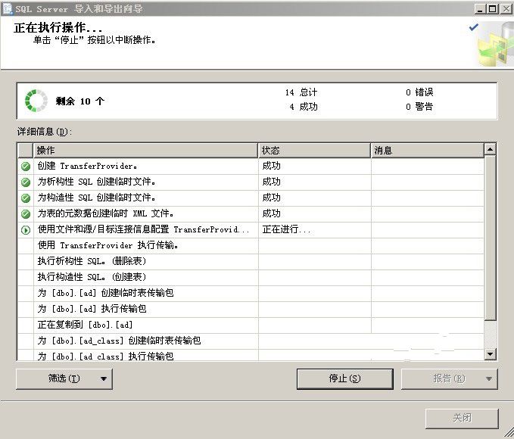Sort by the 状态 column header
The height and width of the screenshot is (439, 514).
pos(314,150)
